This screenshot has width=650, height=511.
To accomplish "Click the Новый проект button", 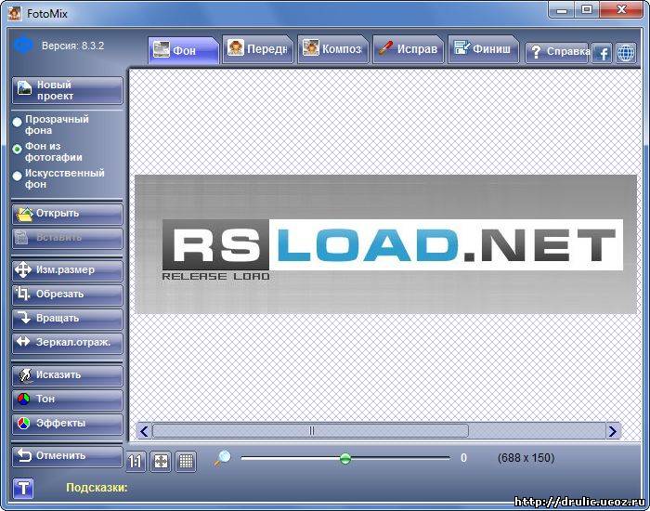I will tap(68, 90).
